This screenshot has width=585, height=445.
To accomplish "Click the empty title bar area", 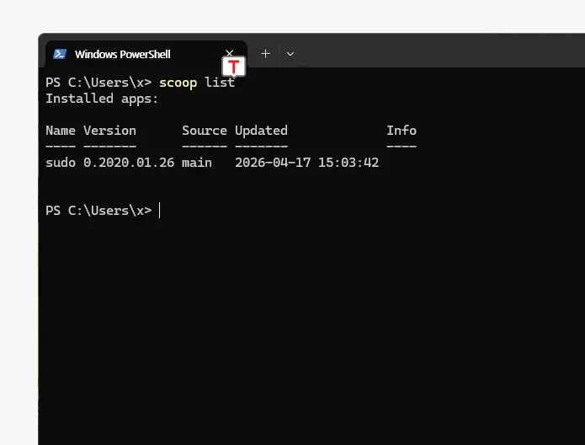I will click(x=438, y=52).
